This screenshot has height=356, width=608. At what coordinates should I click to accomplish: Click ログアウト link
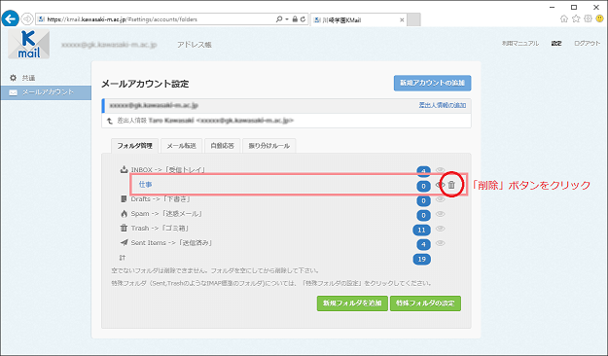(587, 44)
